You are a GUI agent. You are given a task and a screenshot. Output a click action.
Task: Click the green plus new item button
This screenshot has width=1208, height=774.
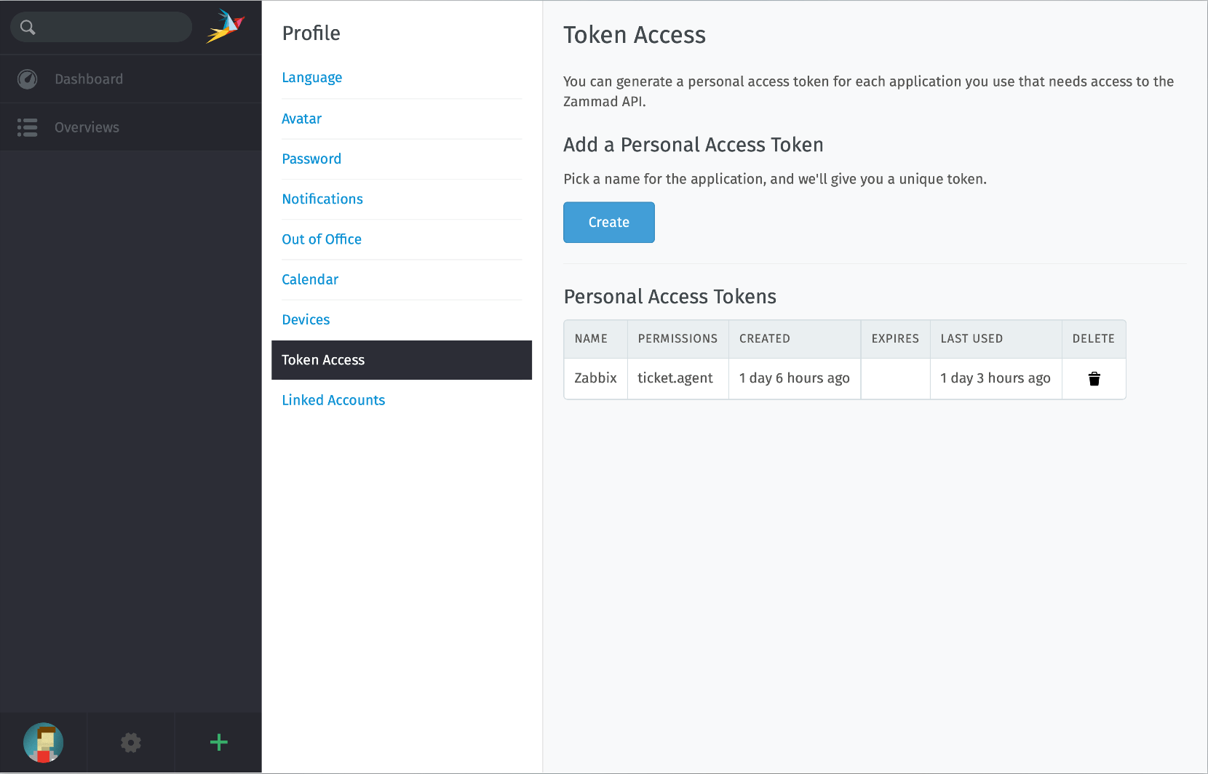click(218, 743)
